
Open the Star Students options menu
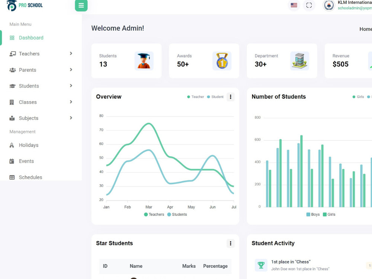(231, 243)
